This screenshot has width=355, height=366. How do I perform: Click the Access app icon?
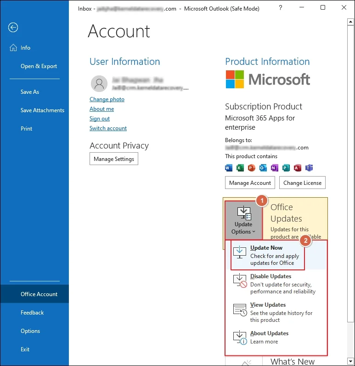coord(298,168)
